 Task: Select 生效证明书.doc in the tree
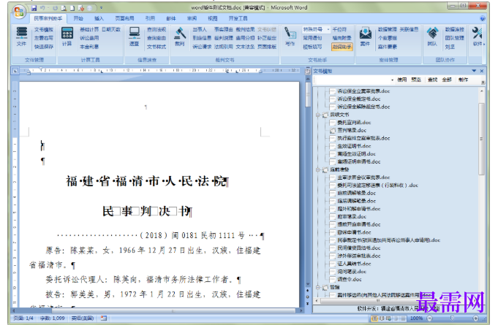[354, 146]
